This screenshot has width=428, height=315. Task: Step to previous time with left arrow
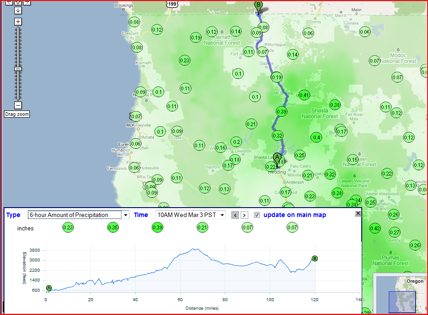[235, 215]
